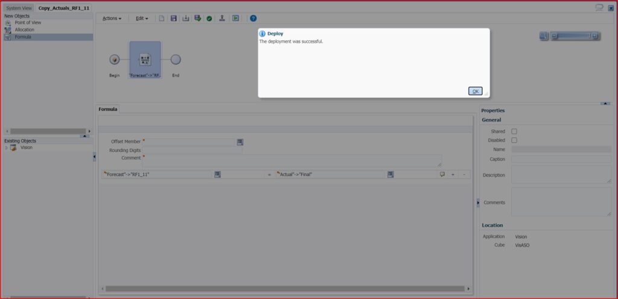Click the flowchart zoom slider
This screenshot has height=299, width=618.
pyautogui.click(x=575, y=36)
